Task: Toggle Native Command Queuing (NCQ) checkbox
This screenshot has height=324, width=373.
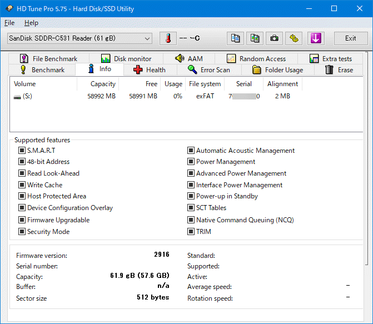Action: [x=191, y=220]
